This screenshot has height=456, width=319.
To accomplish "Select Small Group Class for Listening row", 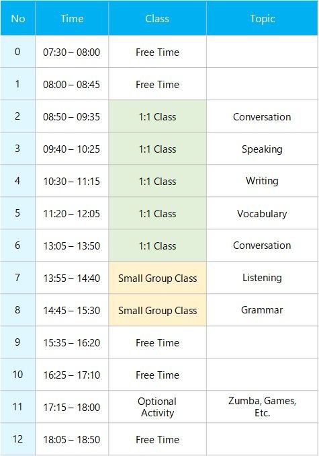I will [x=157, y=278].
